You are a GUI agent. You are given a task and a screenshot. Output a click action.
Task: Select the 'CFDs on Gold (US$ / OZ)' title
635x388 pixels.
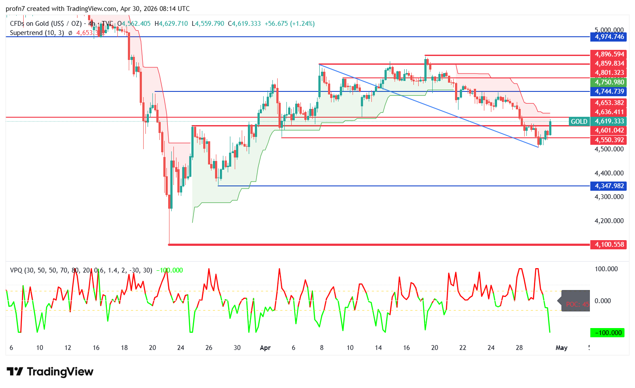pos(46,24)
